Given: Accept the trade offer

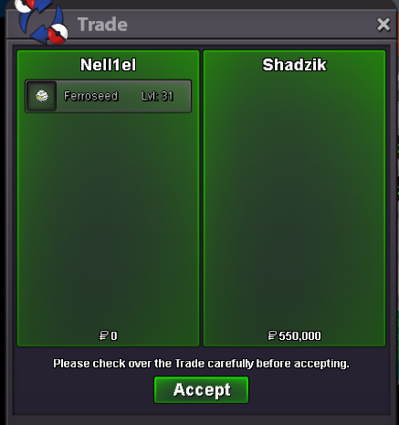Looking at the screenshot, I should [x=201, y=389].
